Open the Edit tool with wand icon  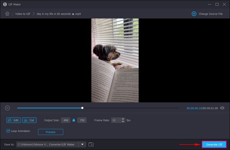pos(14,120)
